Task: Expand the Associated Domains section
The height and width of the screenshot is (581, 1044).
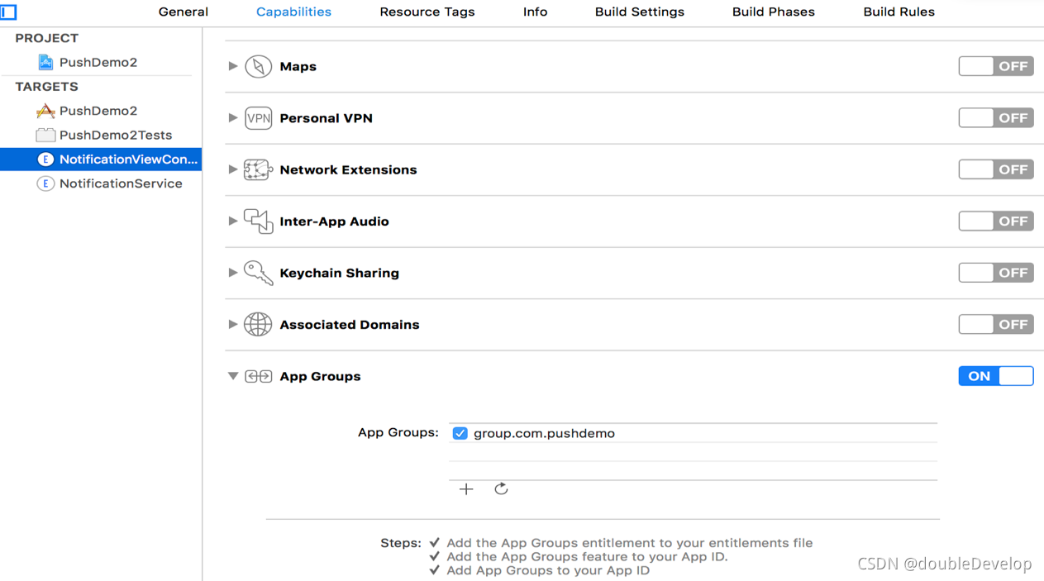Action: (233, 325)
